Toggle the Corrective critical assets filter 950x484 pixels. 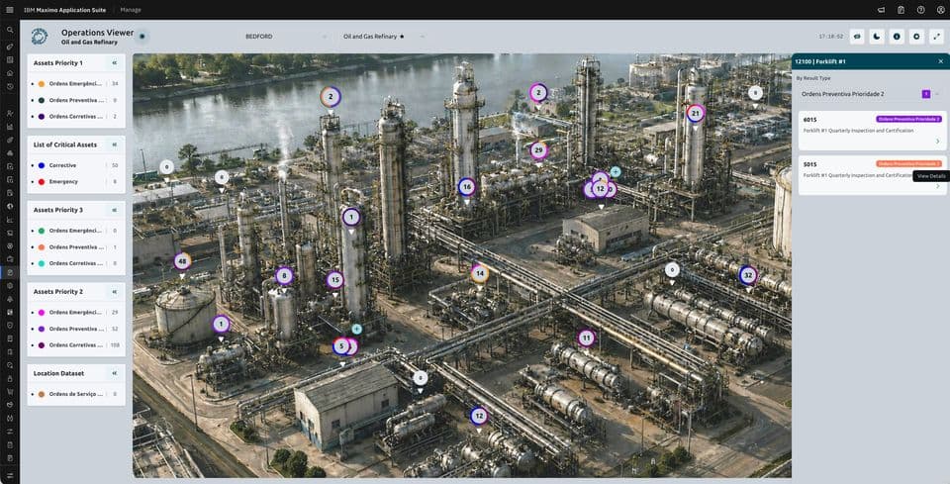pyautogui.click(x=76, y=165)
